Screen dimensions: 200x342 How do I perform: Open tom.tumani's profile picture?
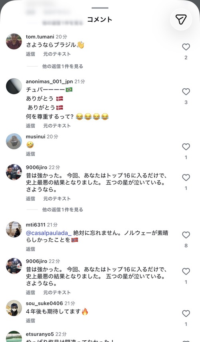[14, 41]
